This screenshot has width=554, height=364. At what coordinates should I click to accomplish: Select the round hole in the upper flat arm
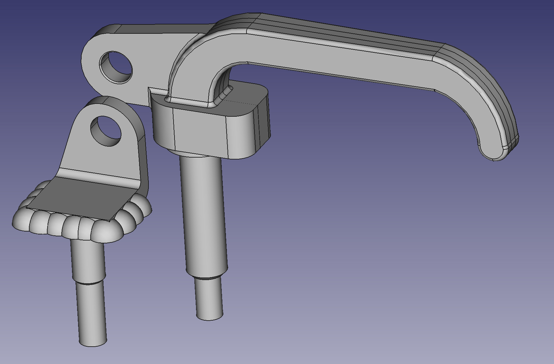click(116, 67)
